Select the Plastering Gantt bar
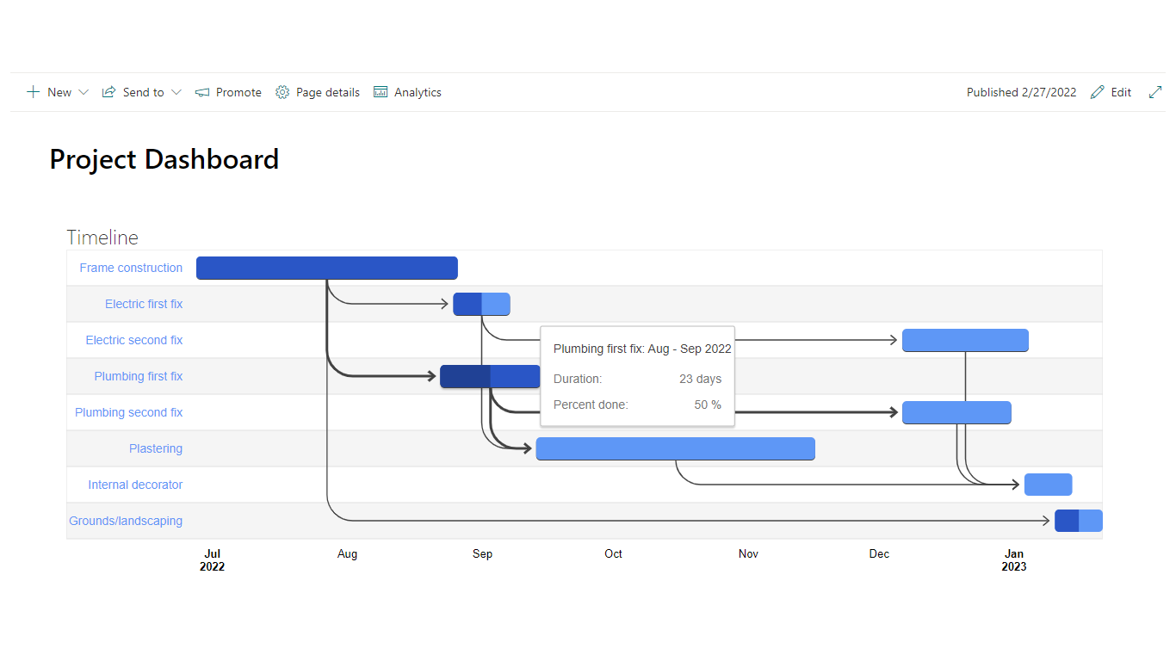Image resolution: width=1176 pixels, height=661 pixels. [x=675, y=448]
